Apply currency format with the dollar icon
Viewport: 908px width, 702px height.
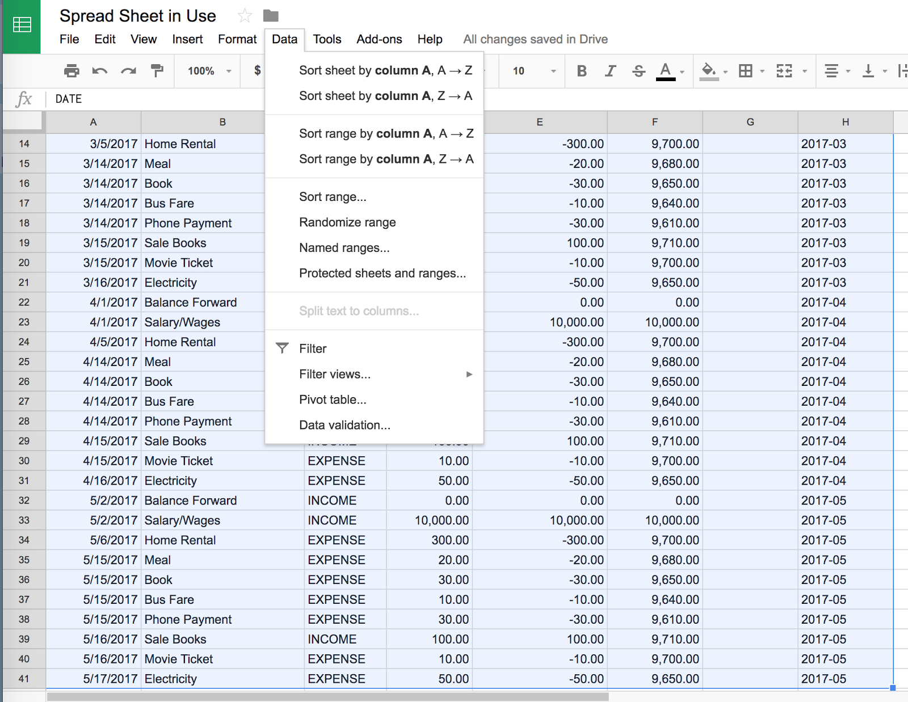pos(257,70)
